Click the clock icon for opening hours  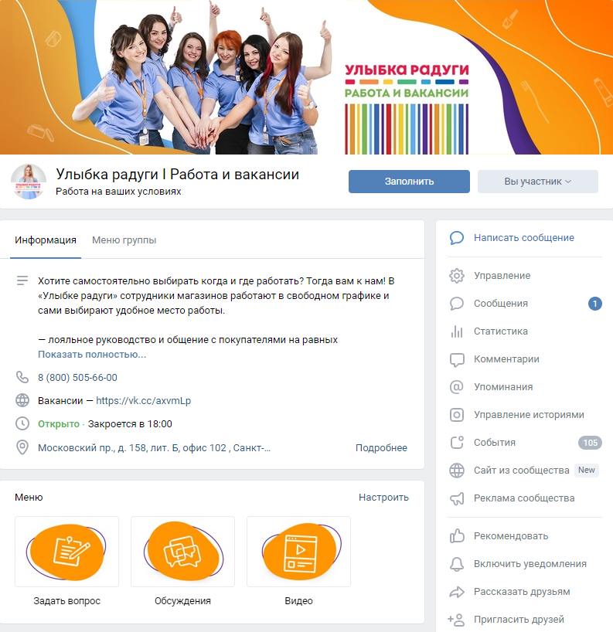(22, 423)
